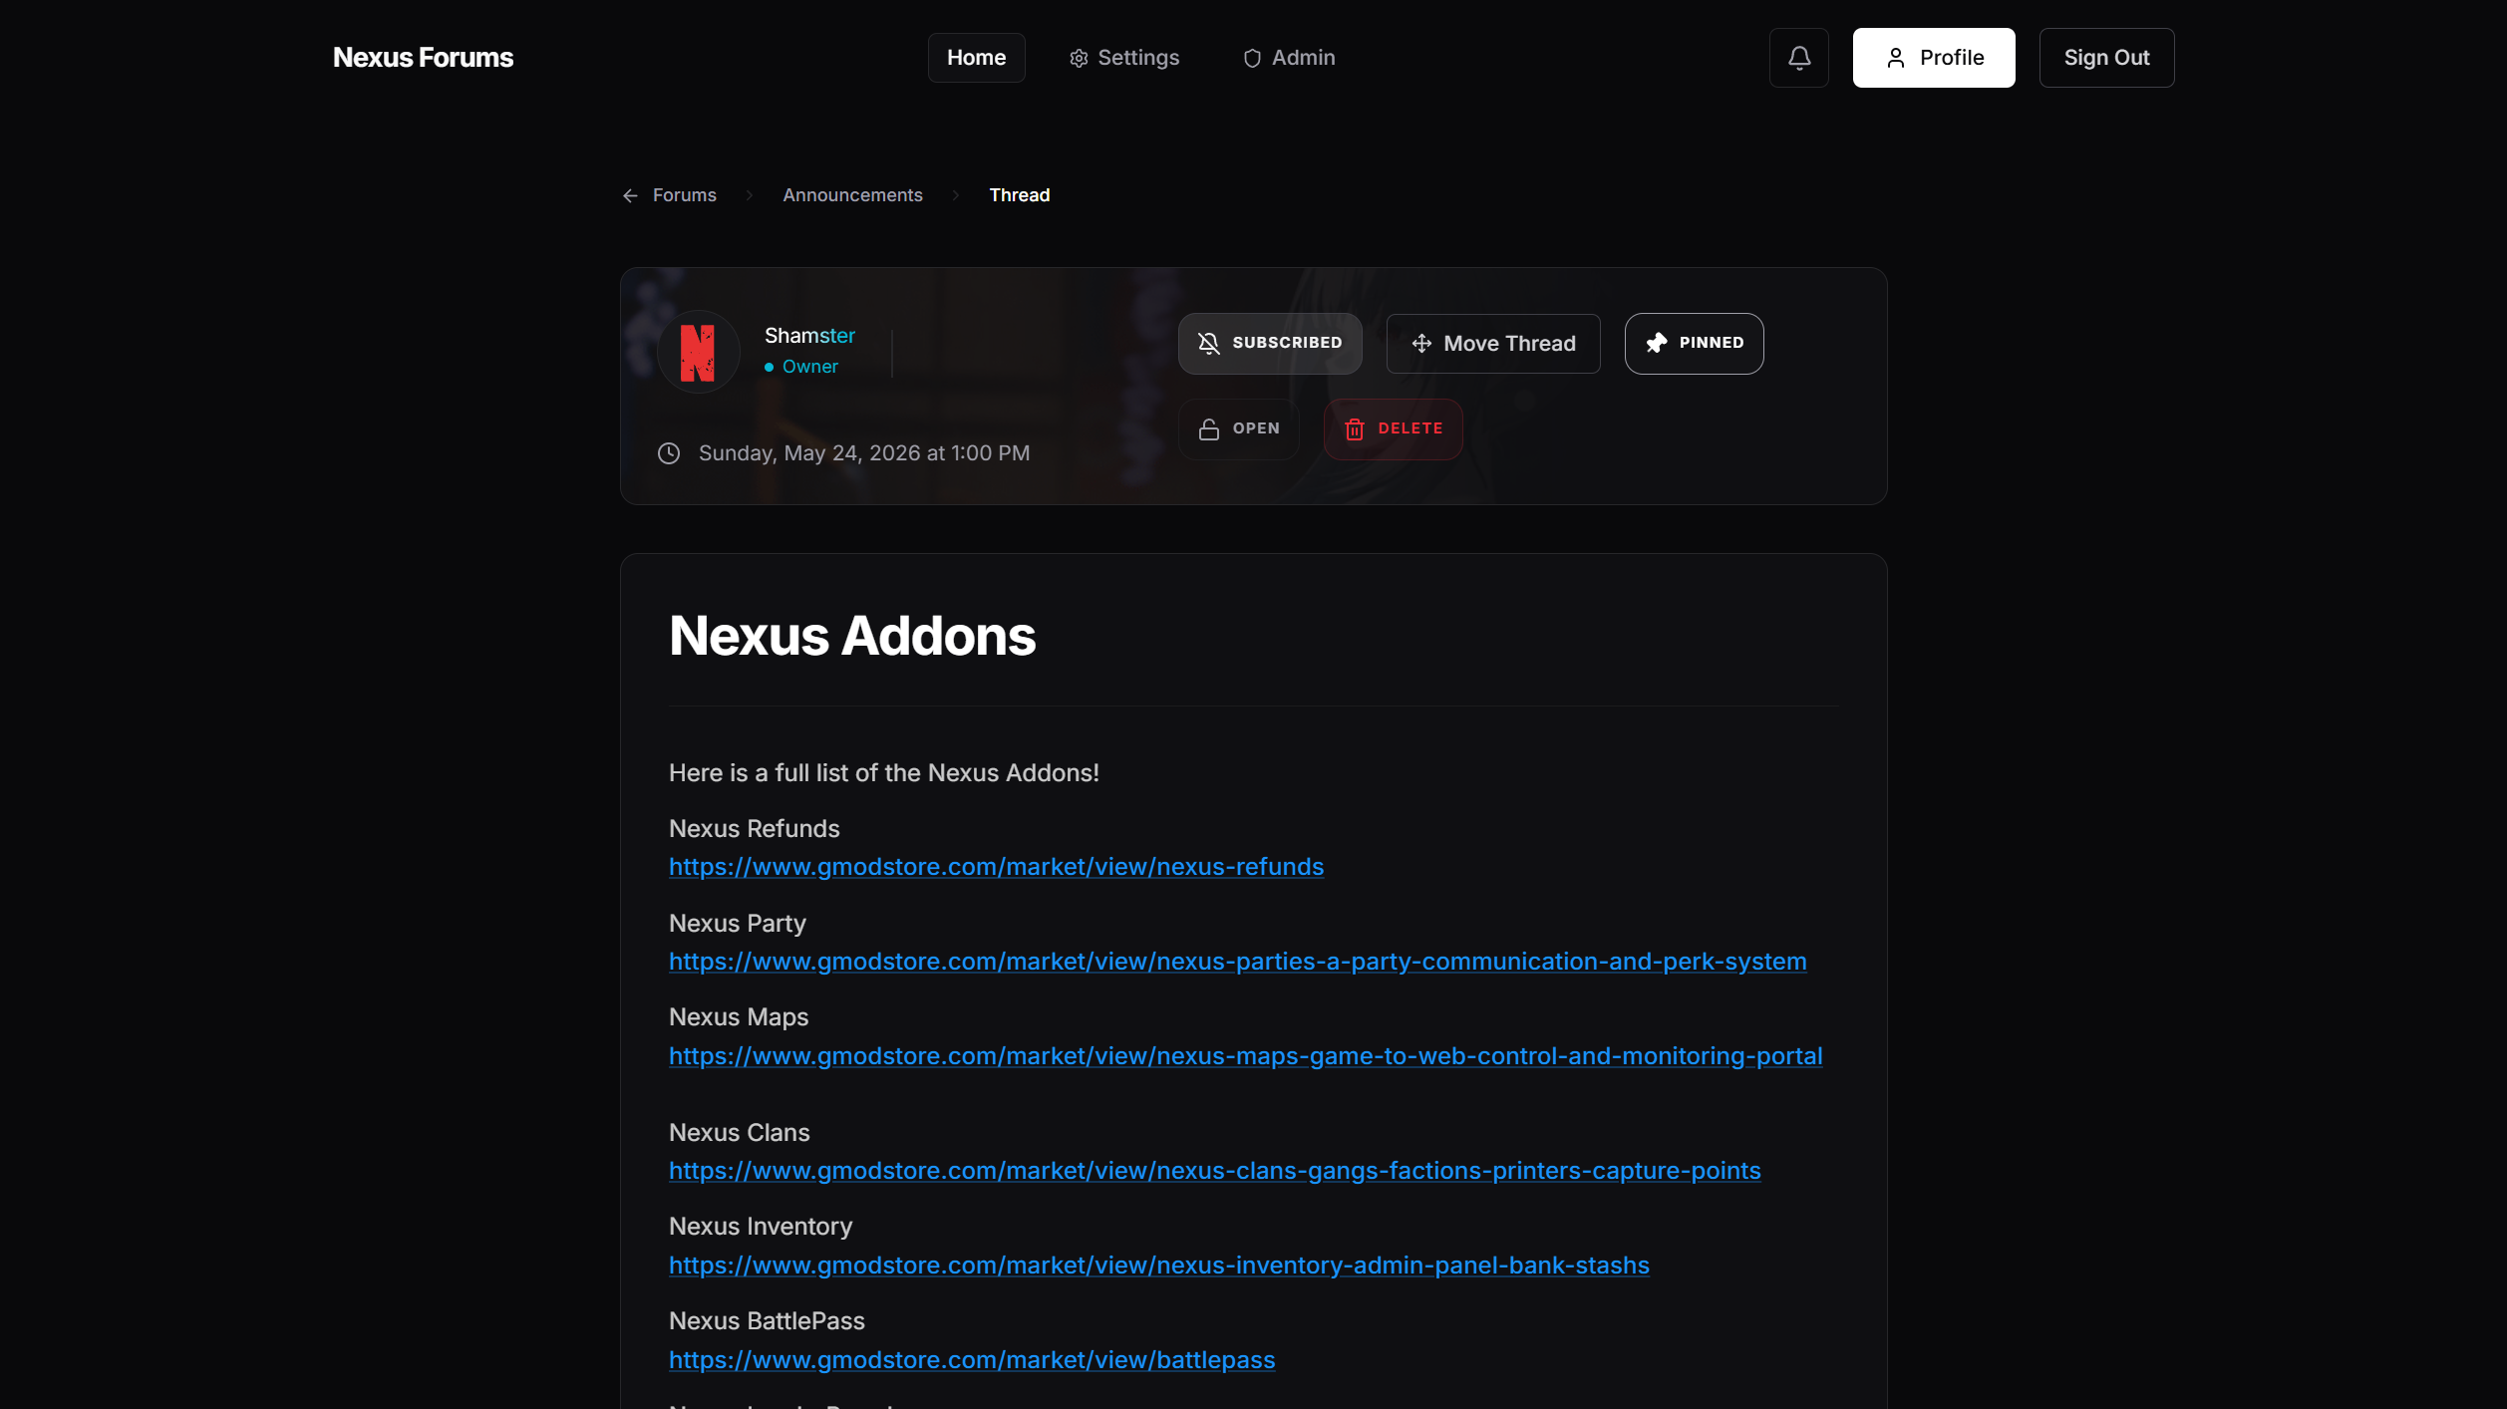Click the Move Thread button
This screenshot has width=2507, height=1409.
click(x=1492, y=344)
